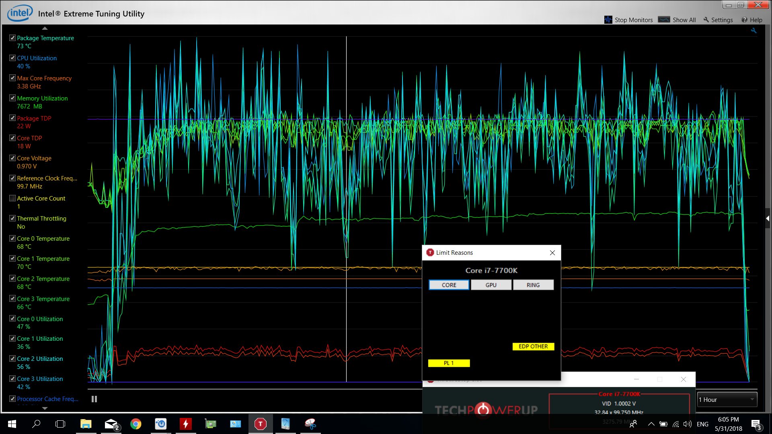Open Mail app on taskbar
The width and height of the screenshot is (772, 434).
[x=111, y=424]
